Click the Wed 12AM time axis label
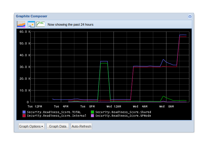215x146 pixels. point(114,106)
